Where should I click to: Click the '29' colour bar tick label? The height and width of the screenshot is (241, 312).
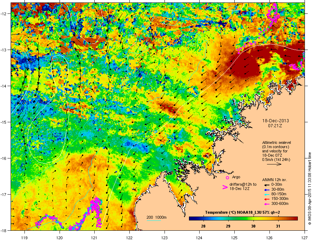pyautogui.click(x=228, y=226)
